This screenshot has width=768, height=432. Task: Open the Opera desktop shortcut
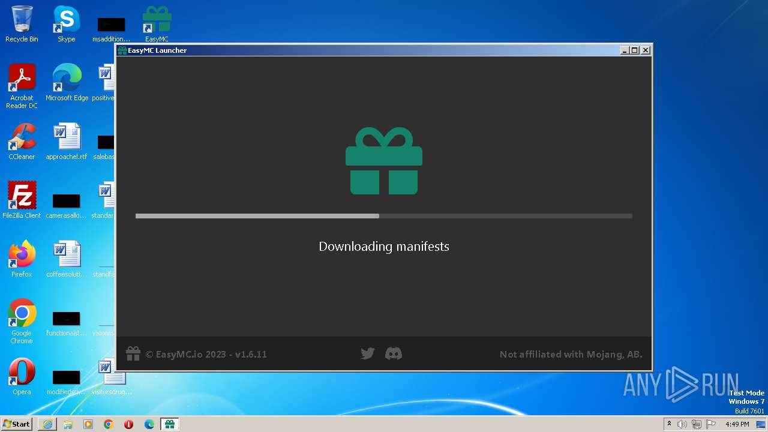22,377
